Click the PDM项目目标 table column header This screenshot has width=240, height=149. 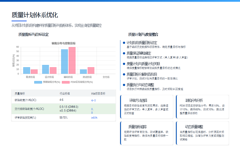98,94
